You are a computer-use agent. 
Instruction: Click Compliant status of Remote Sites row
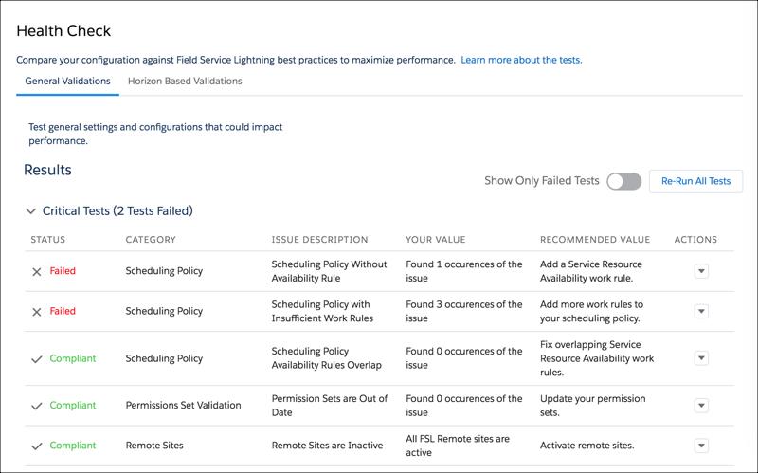coord(73,446)
